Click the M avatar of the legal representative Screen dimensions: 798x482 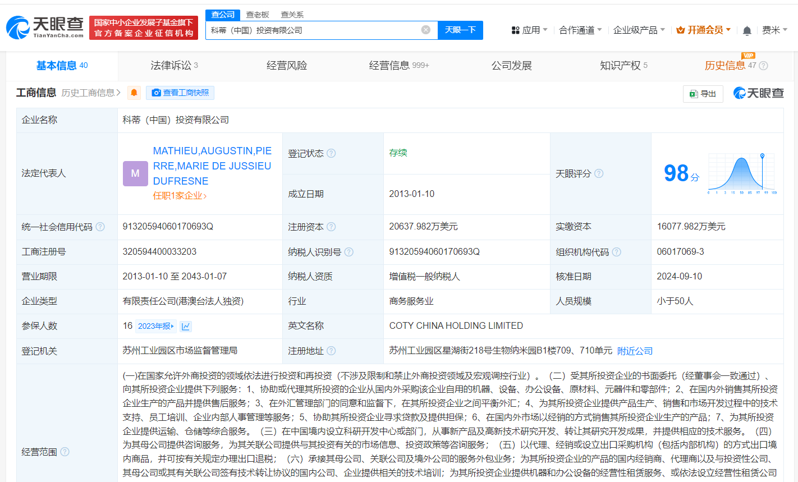[x=135, y=173]
